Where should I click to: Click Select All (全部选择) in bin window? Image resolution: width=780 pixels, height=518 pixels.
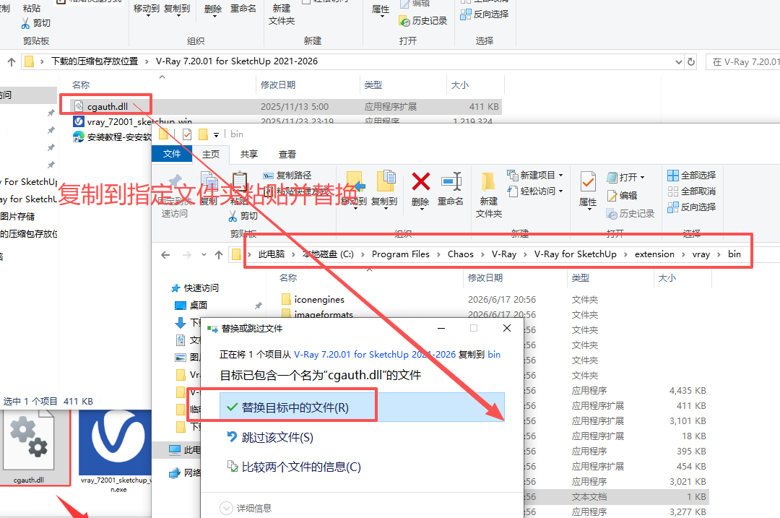[x=692, y=175]
